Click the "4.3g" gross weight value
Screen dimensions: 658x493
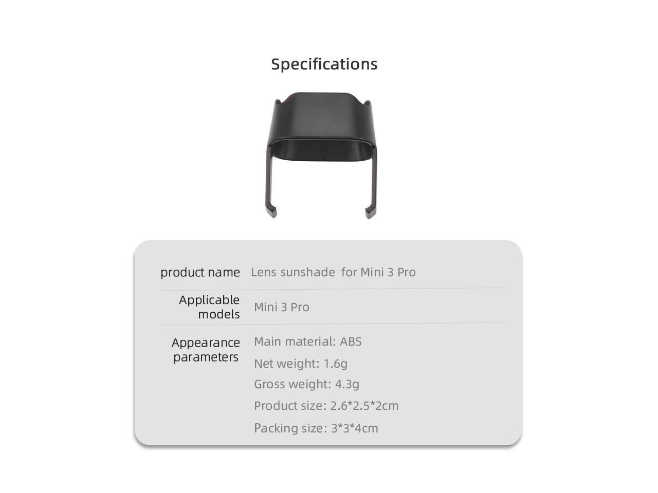(x=347, y=384)
